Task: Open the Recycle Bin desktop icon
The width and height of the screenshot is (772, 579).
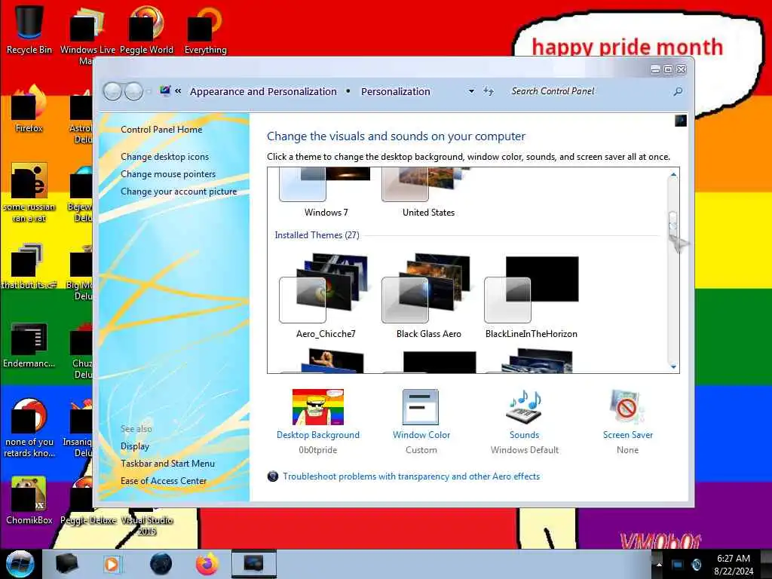Action: tap(29, 29)
